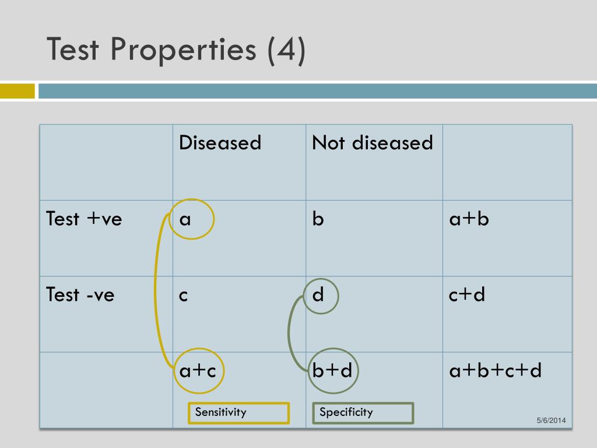
Task: Click the a+b+c+d grand total
Action: pos(495,370)
